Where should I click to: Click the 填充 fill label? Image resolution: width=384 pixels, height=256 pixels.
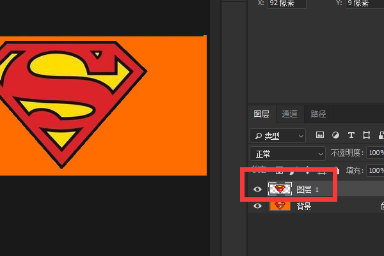click(x=355, y=170)
